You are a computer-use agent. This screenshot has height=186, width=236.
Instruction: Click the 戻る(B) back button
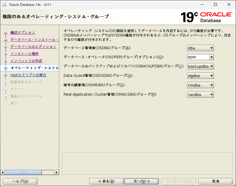(x=107, y=181)
